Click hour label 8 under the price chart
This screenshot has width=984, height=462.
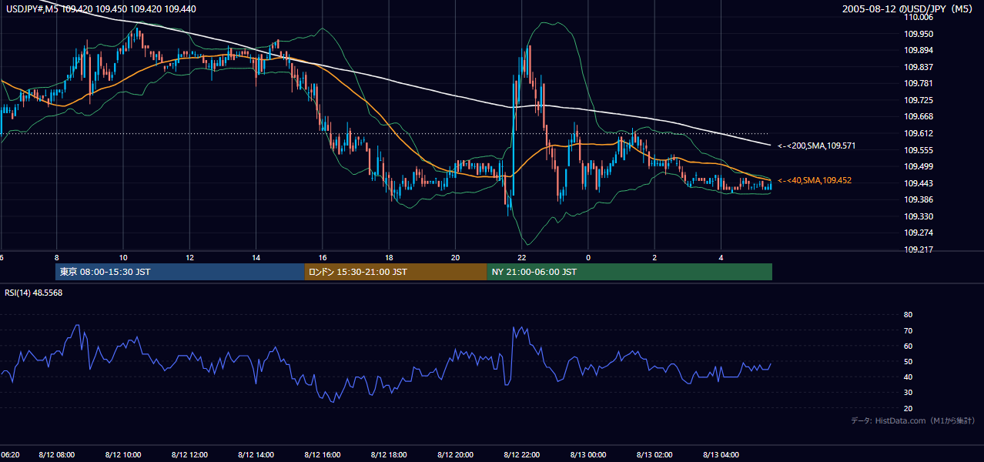point(57,257)
